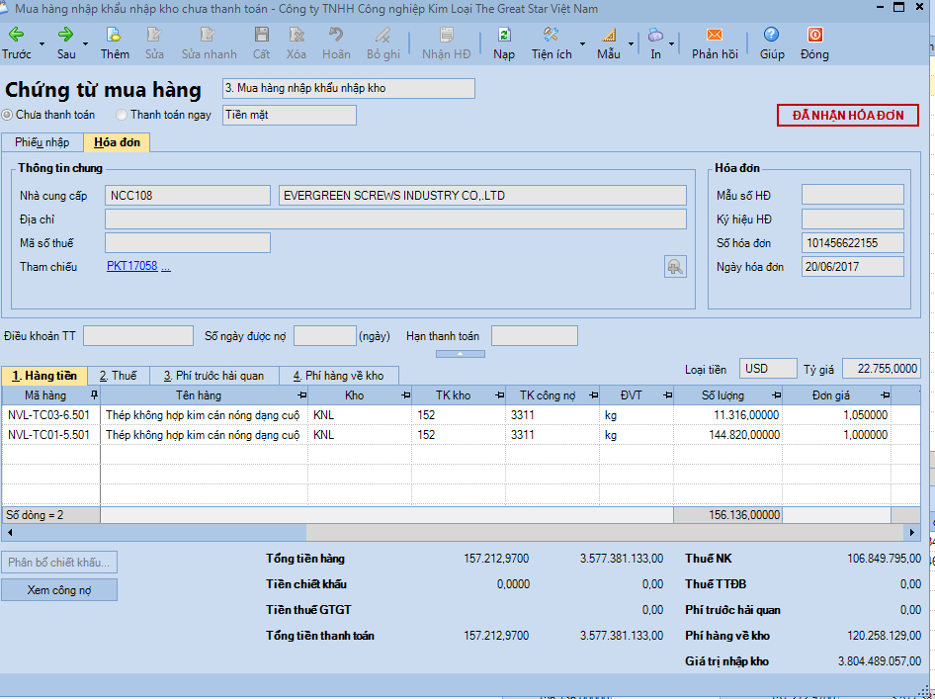Click the Thêm new document icon
This screenshot has height=699, width=935.
[115, 35]
